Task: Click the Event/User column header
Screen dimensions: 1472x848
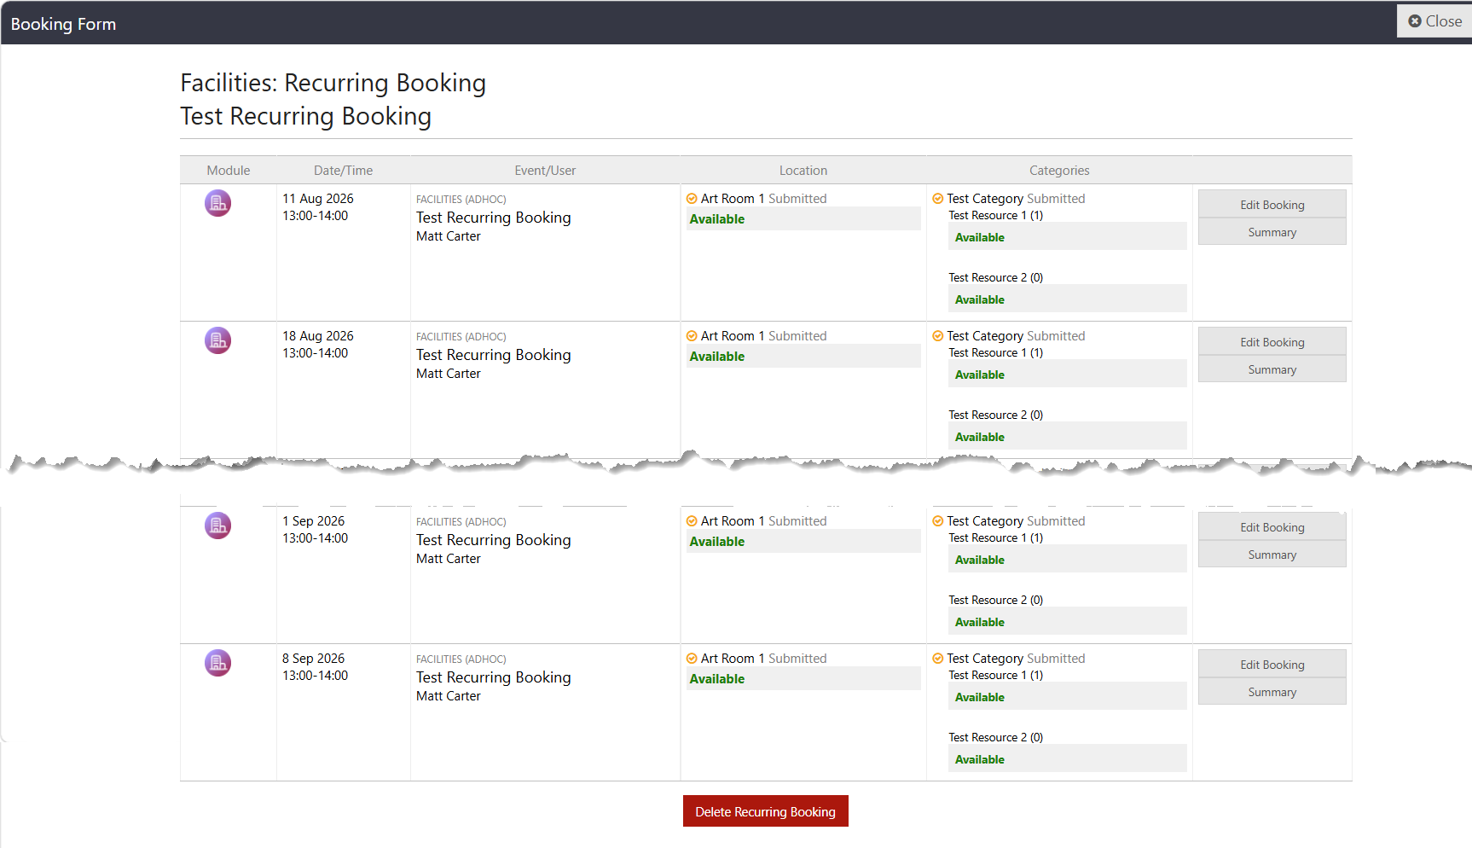Action: [545, 171]
